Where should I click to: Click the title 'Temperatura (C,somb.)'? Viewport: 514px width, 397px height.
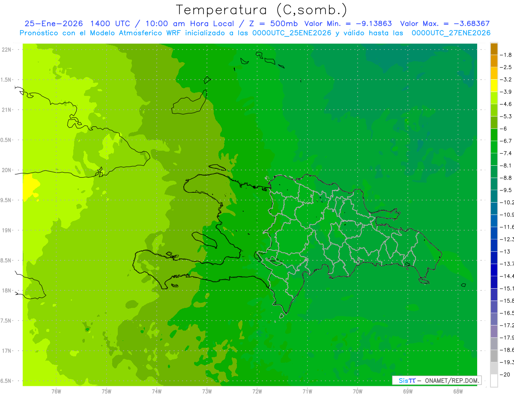(x=262, y=9)
